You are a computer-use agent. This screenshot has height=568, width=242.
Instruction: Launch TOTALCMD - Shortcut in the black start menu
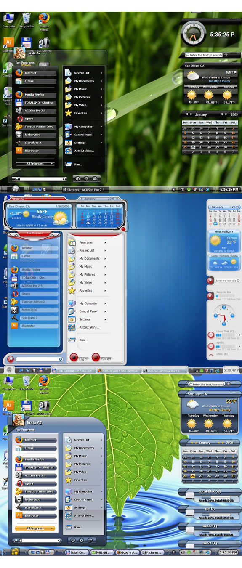pyautogui.click(x=35, y=103)
